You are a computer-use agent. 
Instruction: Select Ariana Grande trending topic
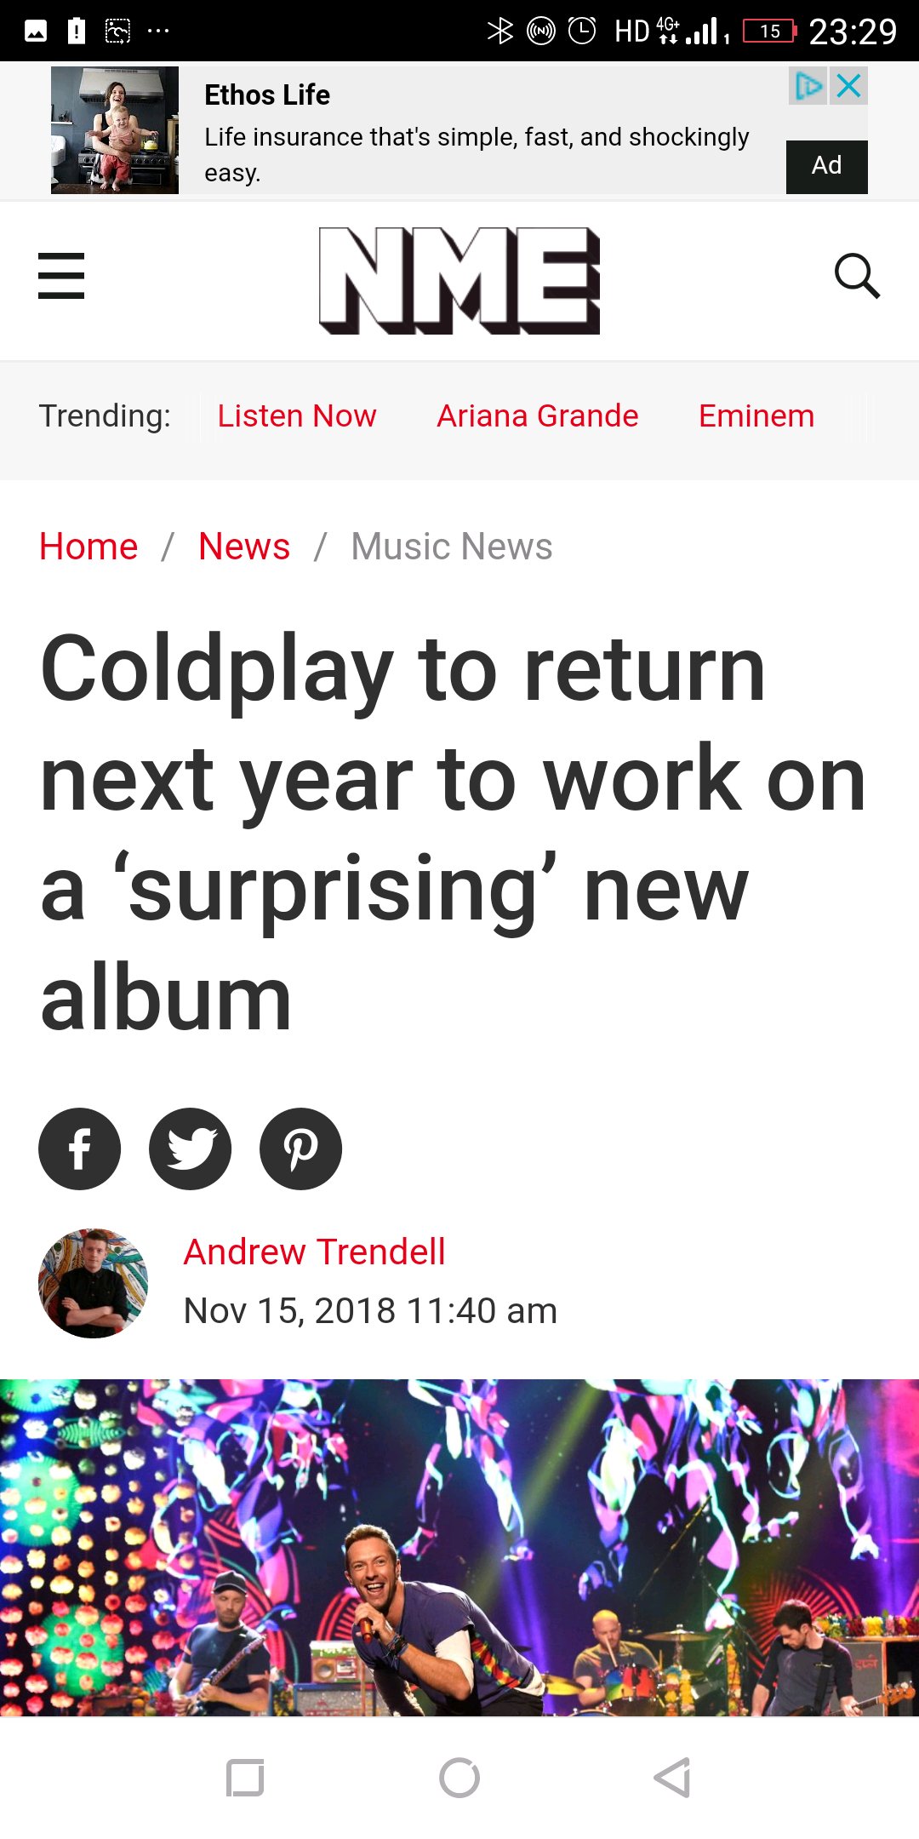tap(537, 416)
